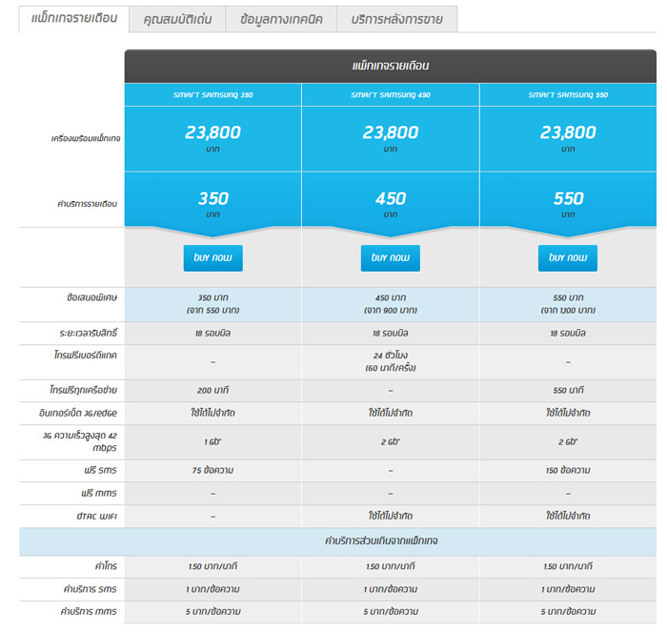Click 1.50 บาท/นาที in the 550 column

(x=568, y=566)
